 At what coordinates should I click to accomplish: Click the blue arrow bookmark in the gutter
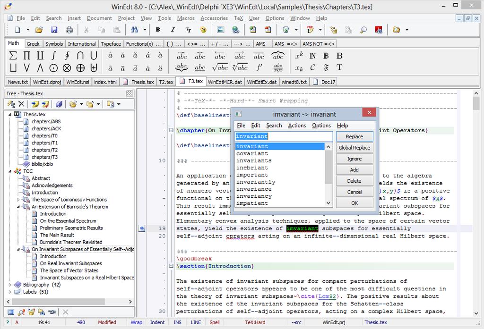pyautogui.click(x=142, y=228)
